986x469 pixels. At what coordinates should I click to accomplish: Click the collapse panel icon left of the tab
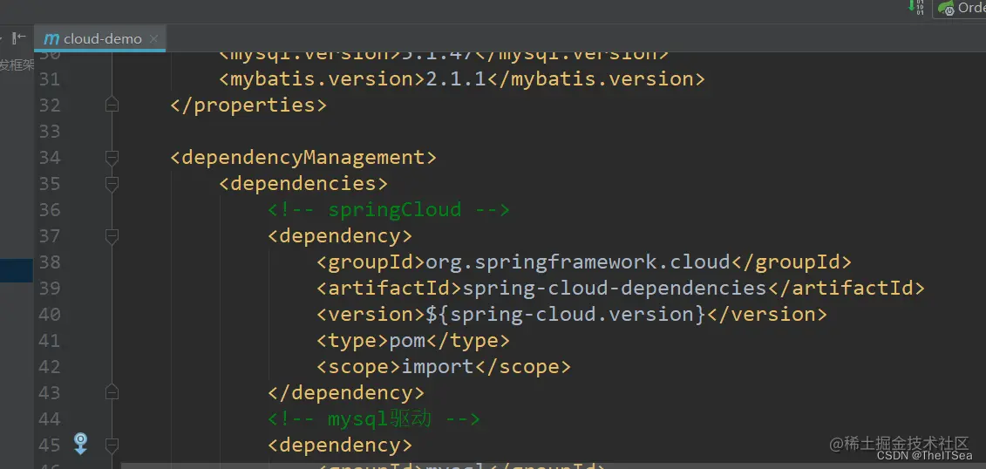[19, 37]
